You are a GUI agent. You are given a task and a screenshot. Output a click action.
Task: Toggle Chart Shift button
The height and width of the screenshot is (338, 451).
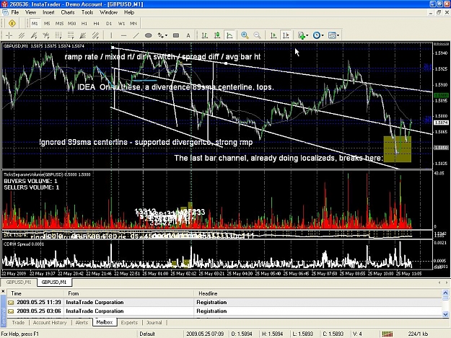[286, 35]
